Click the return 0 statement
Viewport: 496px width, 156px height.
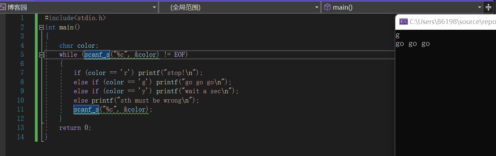click(75, 128)
